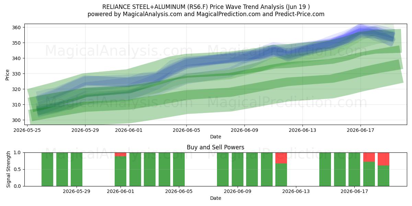
Task: Click the green buy bar above the 2026-06-05 tick
Action: click(x=179, y=169)
